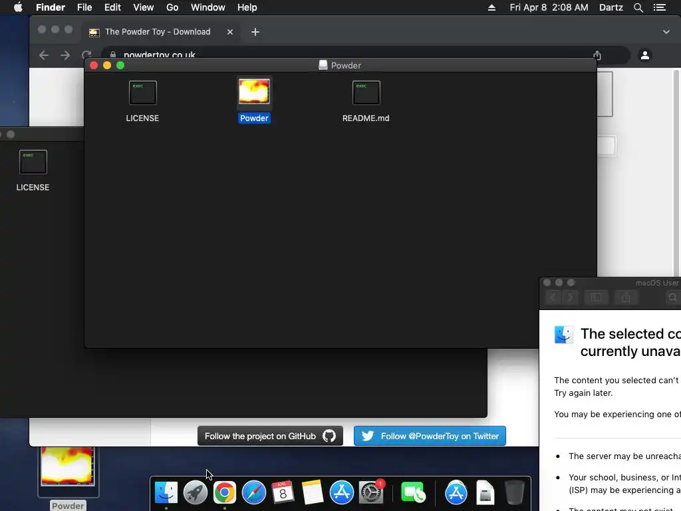This screenshot has width=681, height=511.
Task: Open Calendar from the Dock
Action: 283,493
